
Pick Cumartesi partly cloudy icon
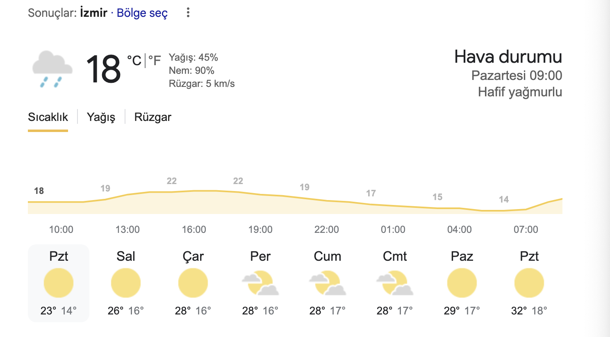[x=395, y=283]
